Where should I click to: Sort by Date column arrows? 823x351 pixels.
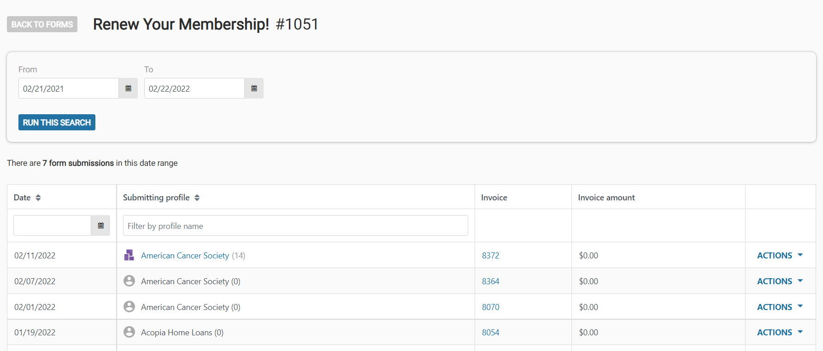pos(38,198)
